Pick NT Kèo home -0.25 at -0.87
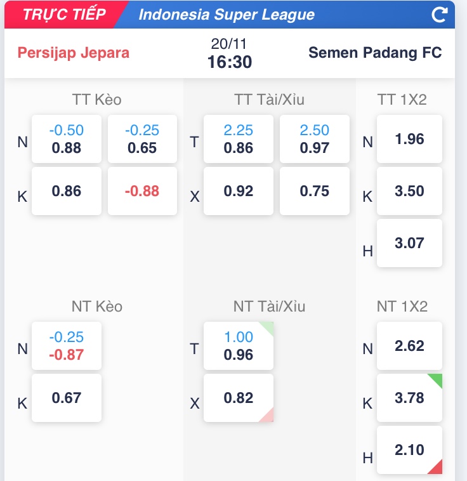Image resolution: width=467 pixels, height=481 pixels. coord(66,346)
